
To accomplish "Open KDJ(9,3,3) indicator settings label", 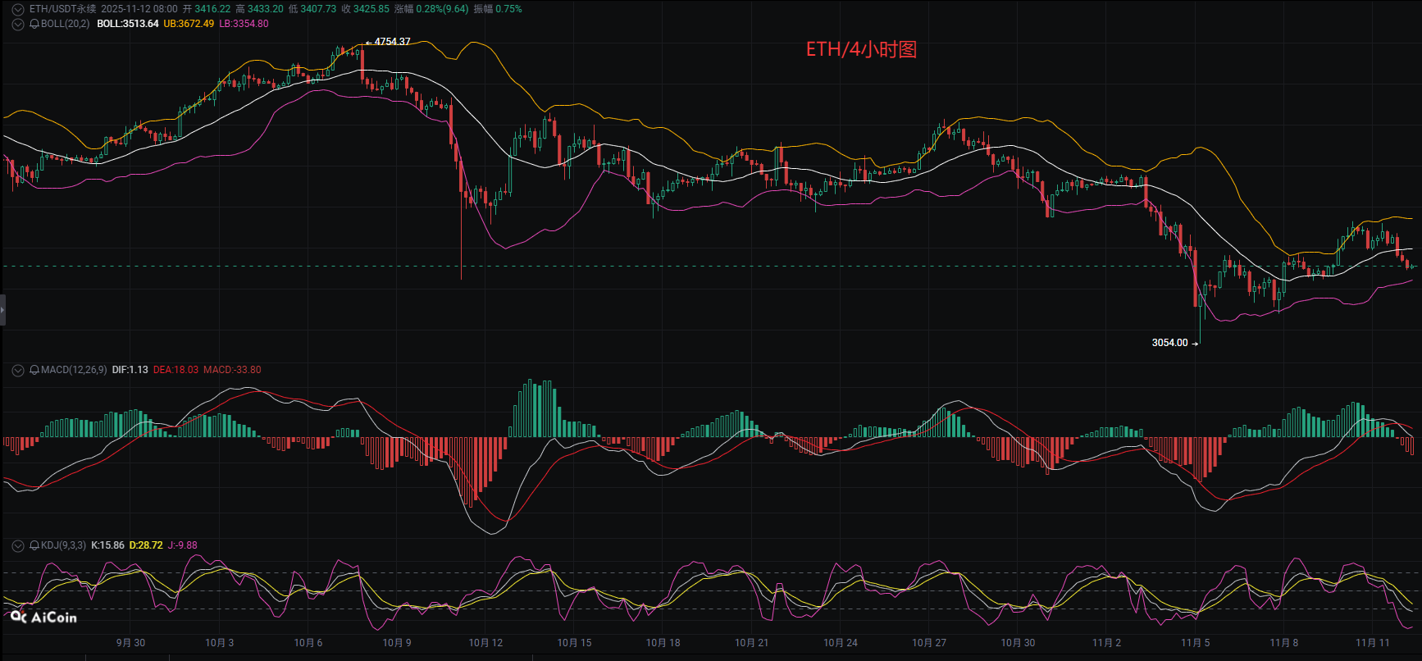I will click(x=63, y=545).
